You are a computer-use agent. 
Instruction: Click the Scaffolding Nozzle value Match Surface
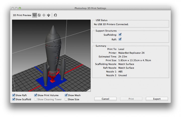click(x=126, y=64)
